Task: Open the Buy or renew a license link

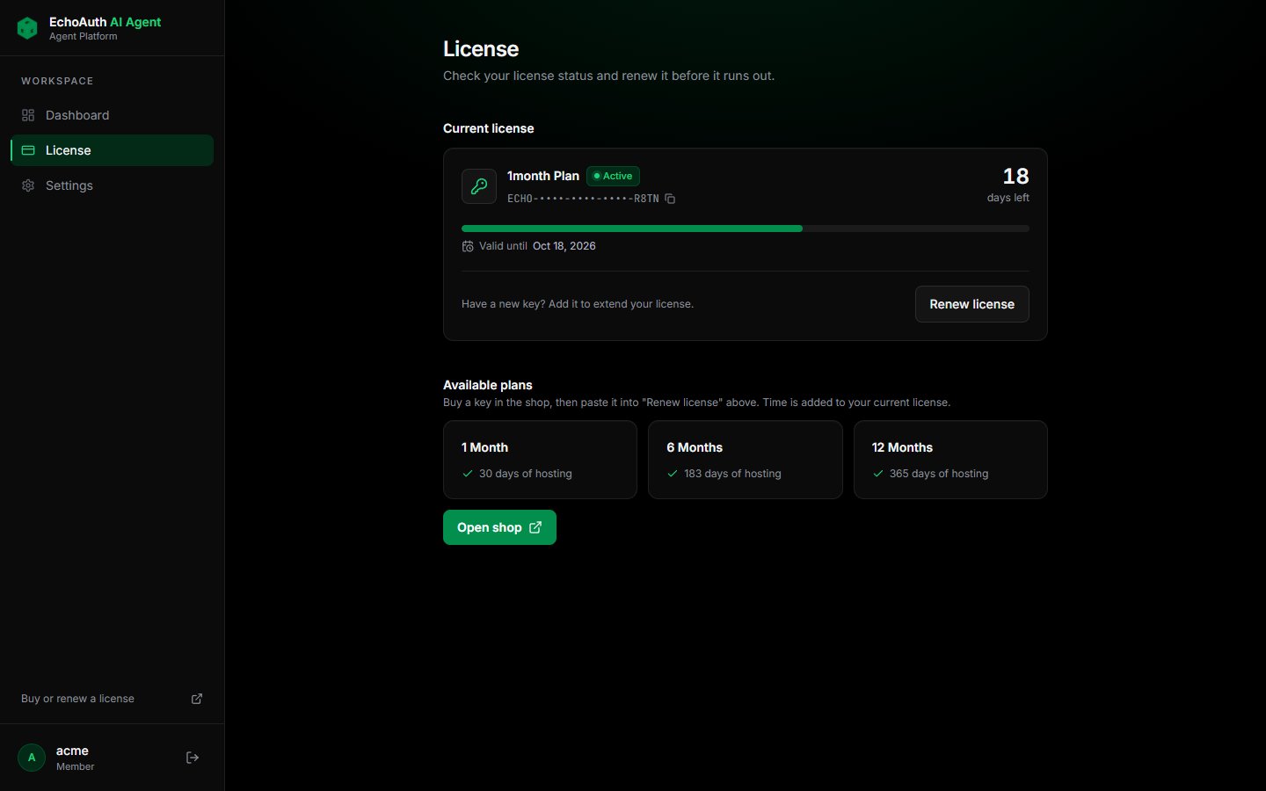Action: click(112, 699)
